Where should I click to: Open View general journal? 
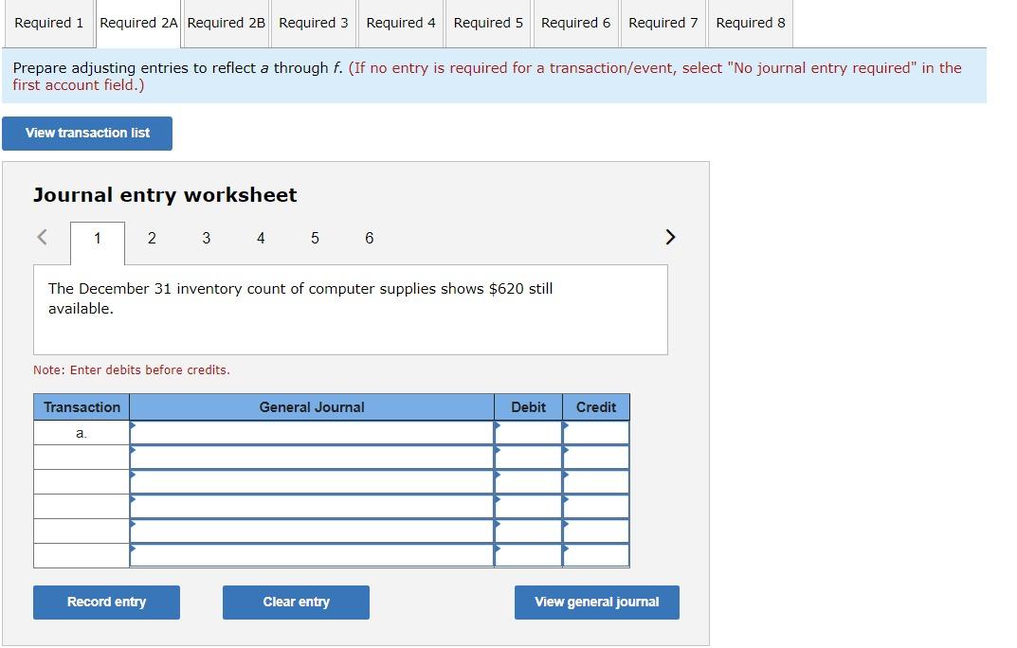[597, 603]
